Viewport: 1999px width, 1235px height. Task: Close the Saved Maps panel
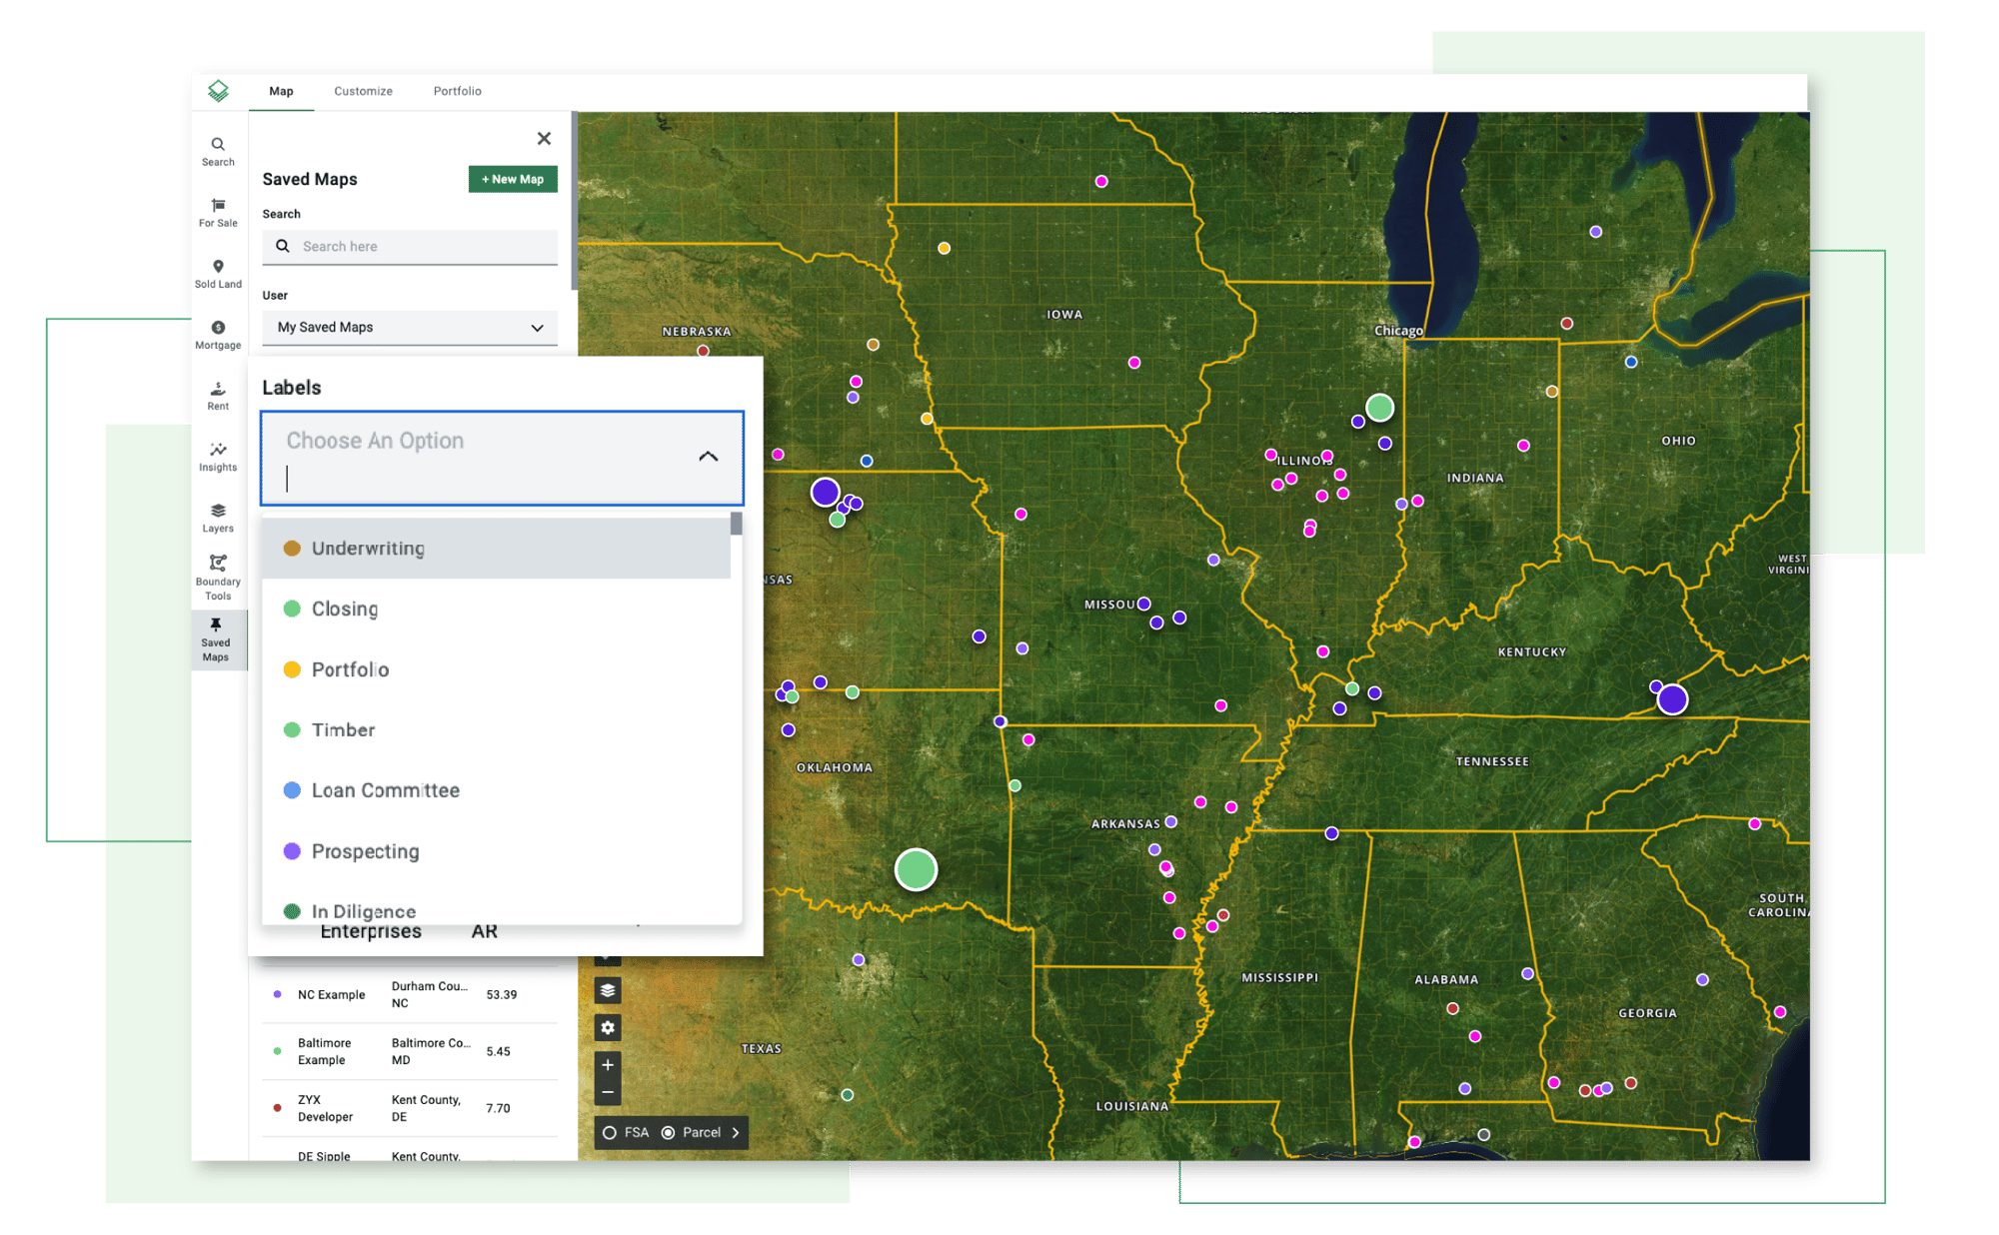(544, 138)
